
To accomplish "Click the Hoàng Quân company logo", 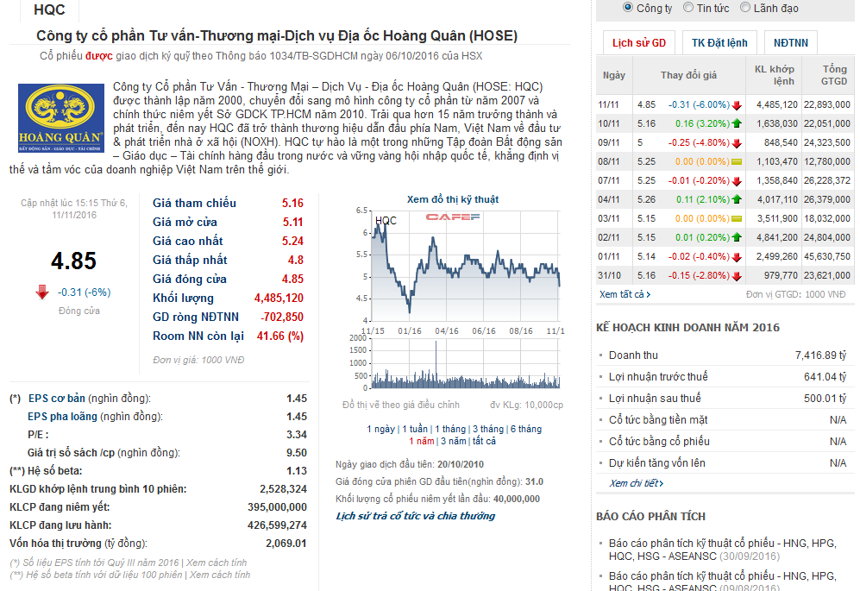I will coord(61,118).
